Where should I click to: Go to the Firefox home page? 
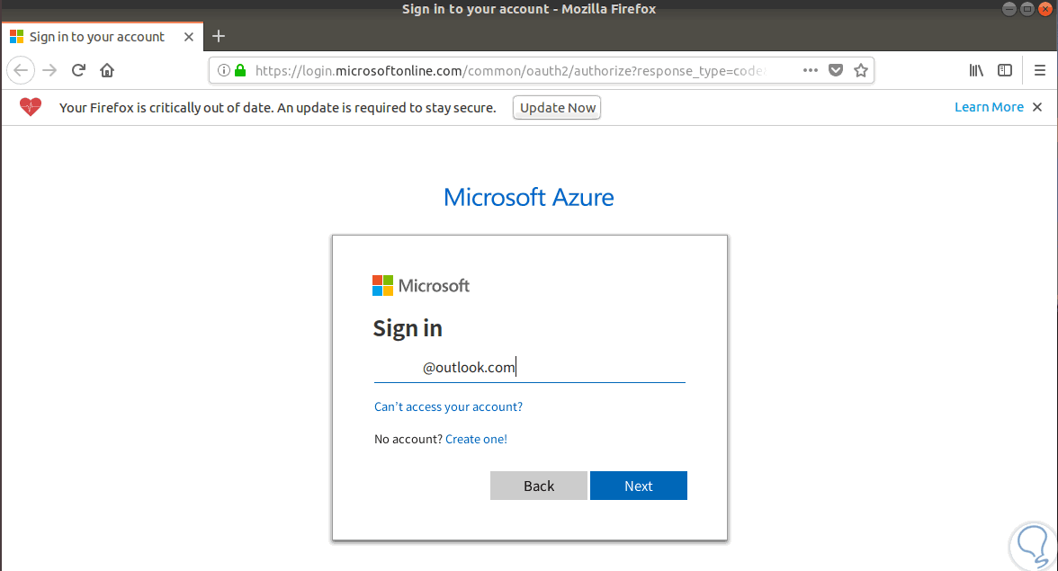click(107, 70)
